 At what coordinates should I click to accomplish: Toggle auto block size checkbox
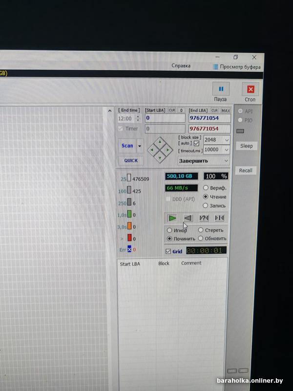pos(197,143)
